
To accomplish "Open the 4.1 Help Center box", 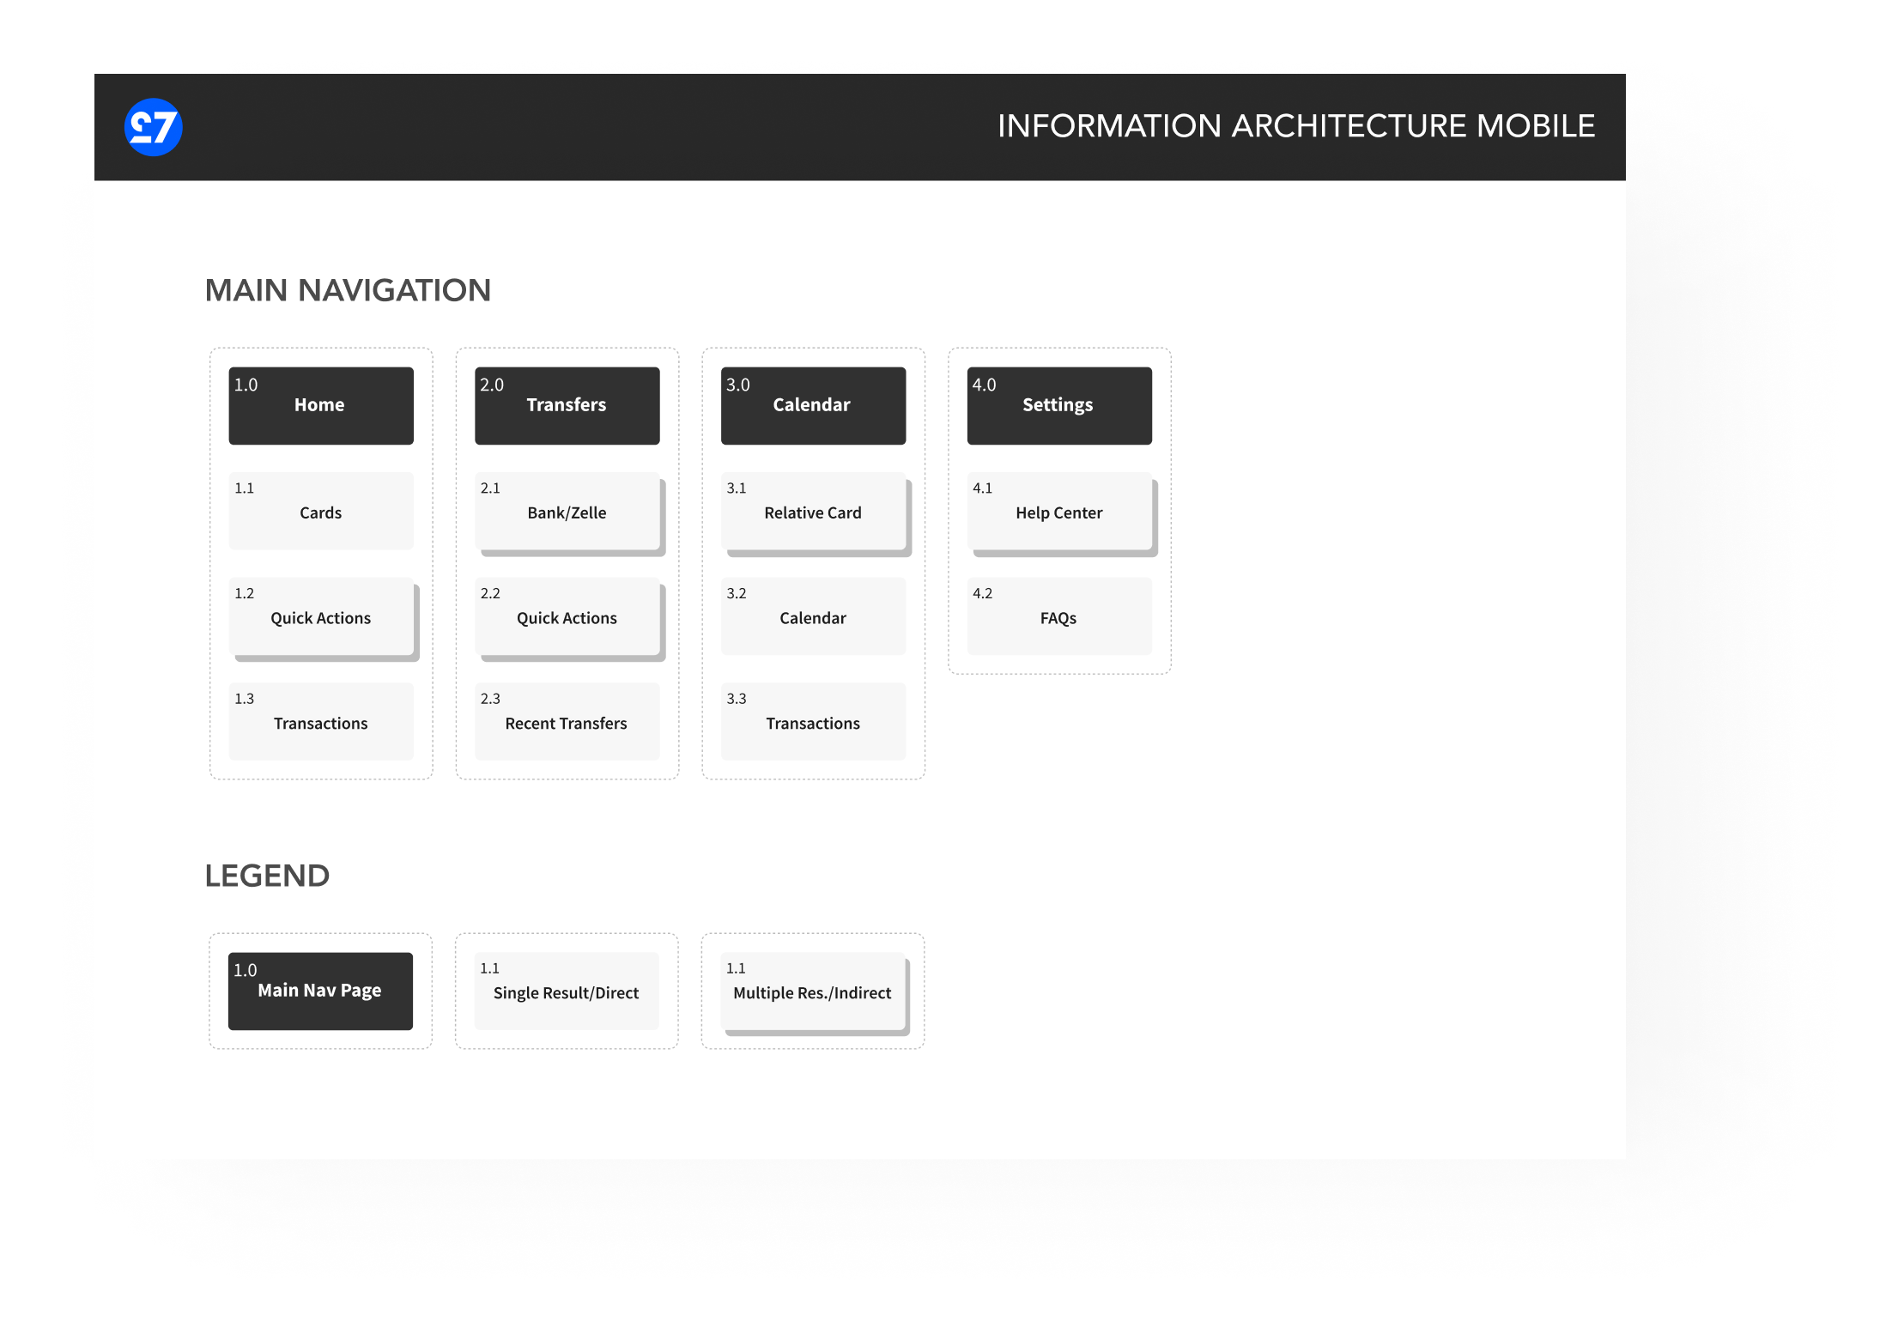I will [x=1058, y=511].
